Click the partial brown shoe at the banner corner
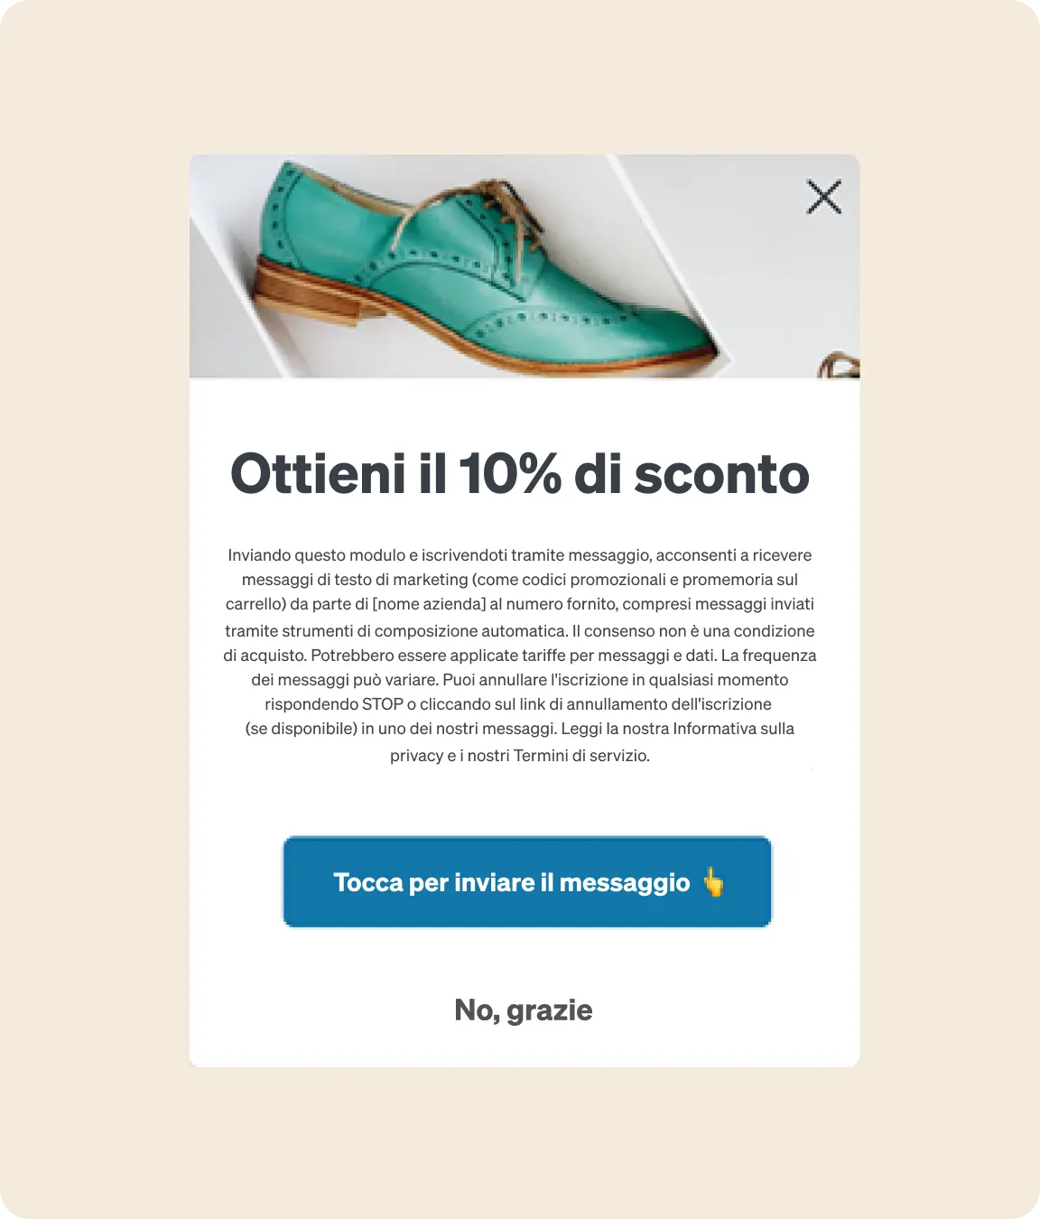1040x1219 pixels. point(839,365)
